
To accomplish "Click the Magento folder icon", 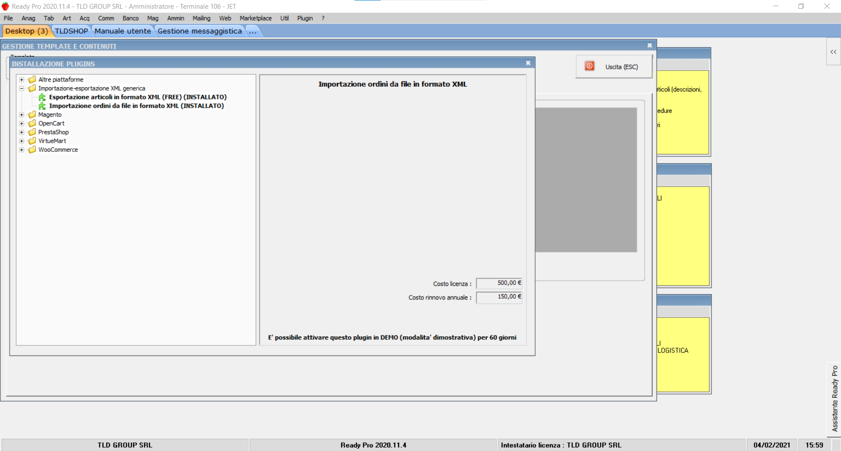I will (32, 114).
